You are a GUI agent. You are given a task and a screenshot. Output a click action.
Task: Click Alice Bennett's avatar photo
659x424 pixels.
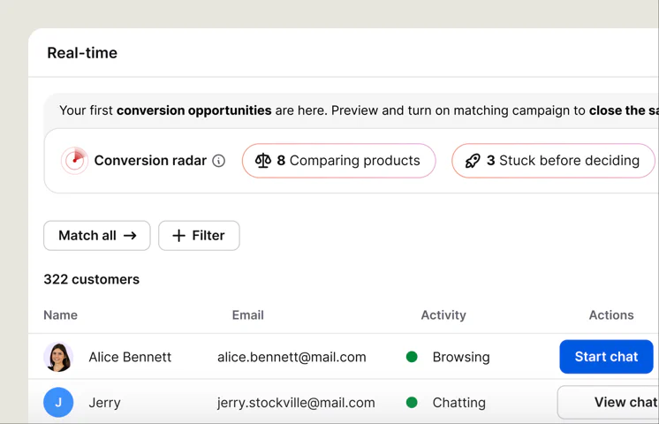pos(58,357)
